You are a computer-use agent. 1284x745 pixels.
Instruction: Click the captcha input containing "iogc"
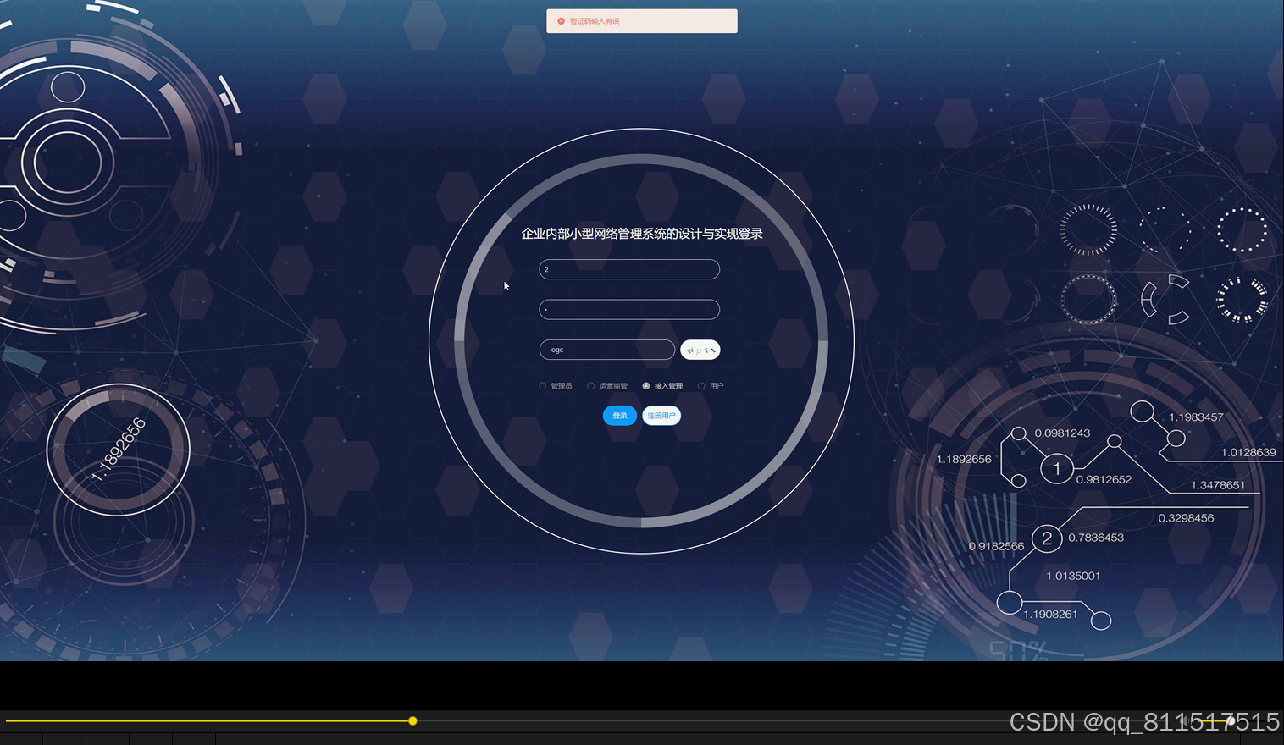(x=607, y=350)
